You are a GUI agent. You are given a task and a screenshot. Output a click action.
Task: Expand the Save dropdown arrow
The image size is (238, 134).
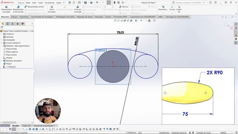(88, 3)
